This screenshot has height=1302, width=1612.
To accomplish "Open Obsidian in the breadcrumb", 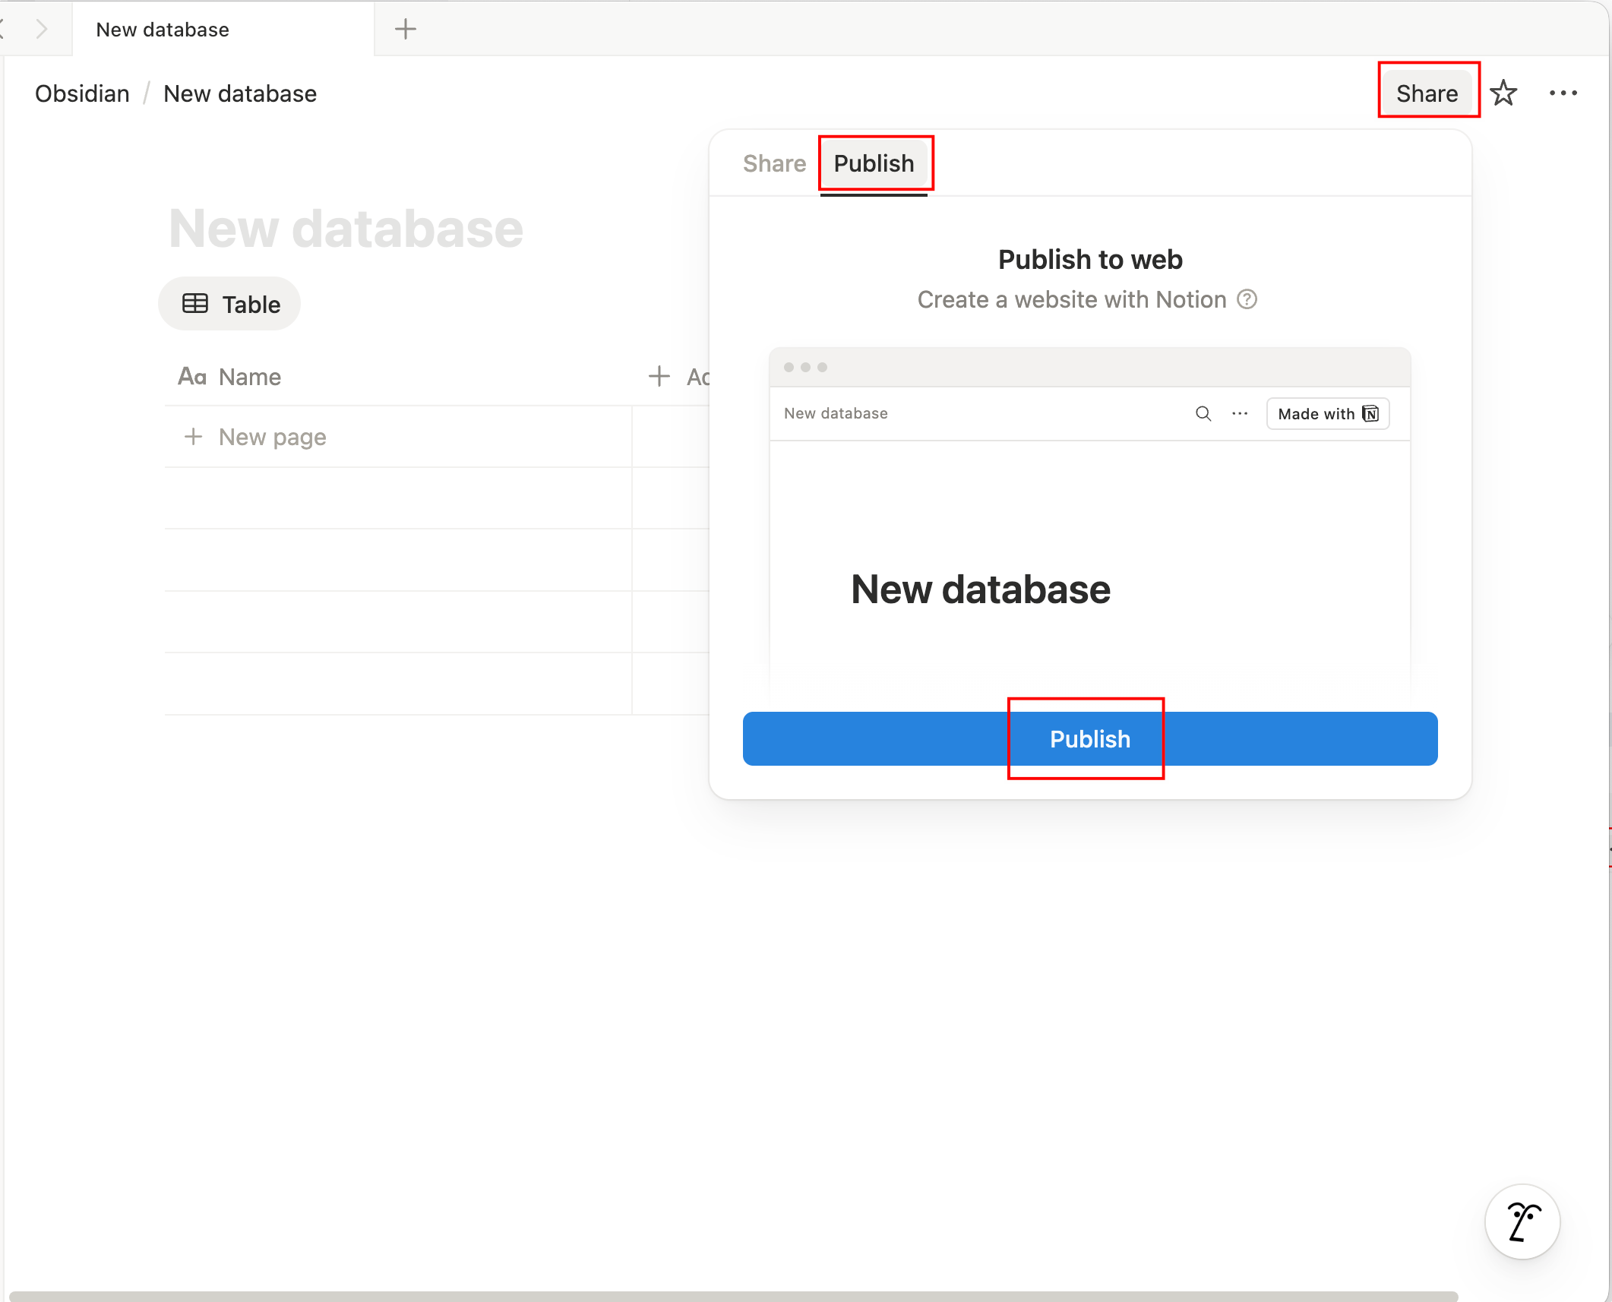I will pos(82,93).
